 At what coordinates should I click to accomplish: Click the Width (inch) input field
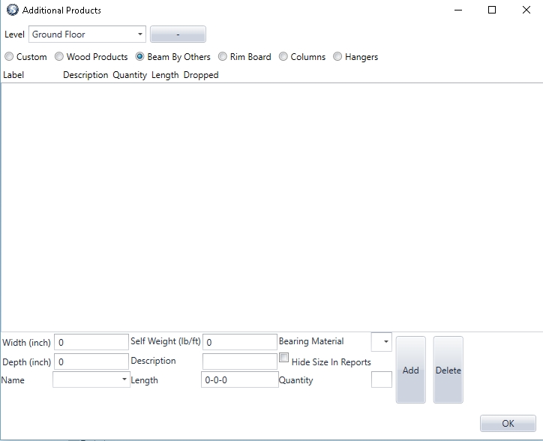coord(91,342)
